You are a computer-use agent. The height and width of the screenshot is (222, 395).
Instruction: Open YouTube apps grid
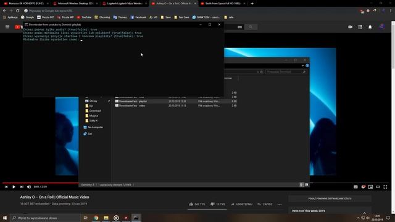(360, 27)
